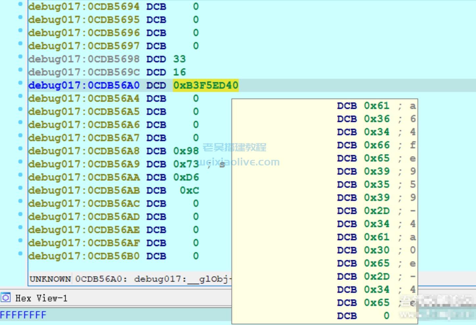Click the blue dot beside address 0CDB56AC

point(20,201)
